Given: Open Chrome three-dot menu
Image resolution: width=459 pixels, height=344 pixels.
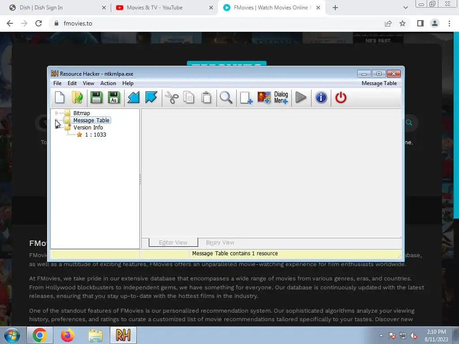Looking at the screenshot, I should 449,23.
